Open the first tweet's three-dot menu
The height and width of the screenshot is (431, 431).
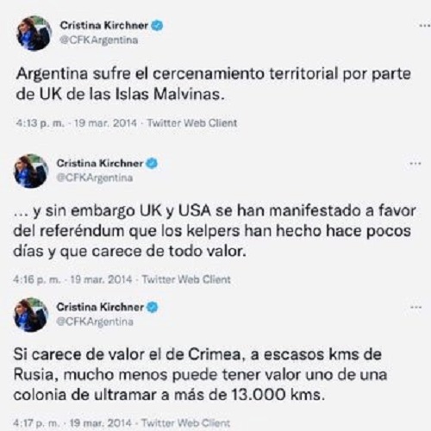pos(425,26)
